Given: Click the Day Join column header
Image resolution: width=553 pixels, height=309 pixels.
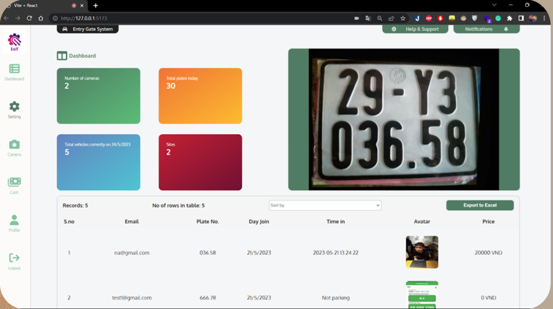Looking at the screenshot, I should coord(259,222).
